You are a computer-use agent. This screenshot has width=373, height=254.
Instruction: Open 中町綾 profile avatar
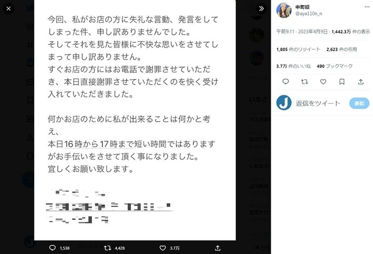[283, 10]
